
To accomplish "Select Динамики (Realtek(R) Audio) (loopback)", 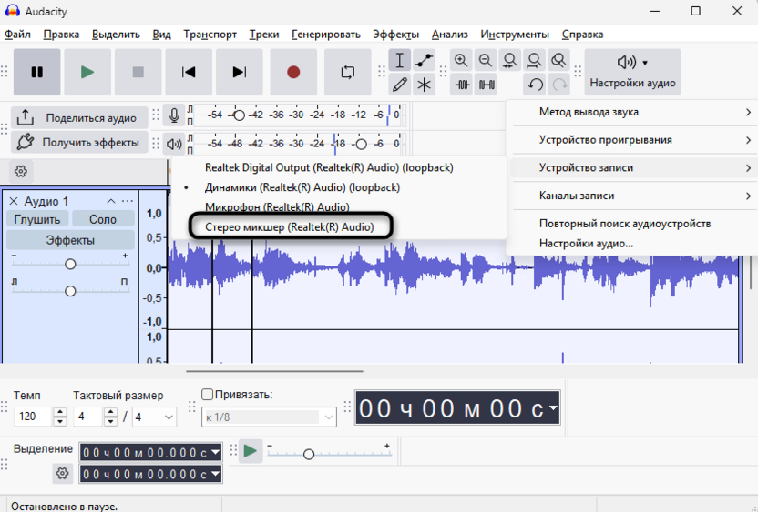I will tap(338, 187).
